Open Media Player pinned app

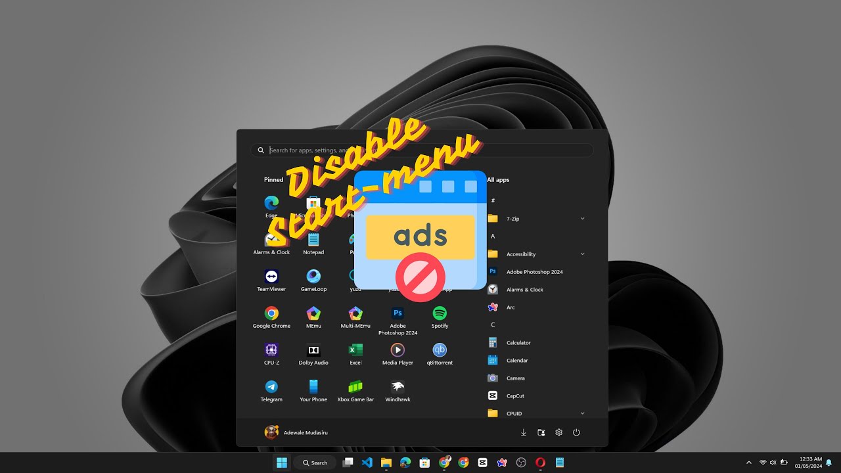click(398, 353)
